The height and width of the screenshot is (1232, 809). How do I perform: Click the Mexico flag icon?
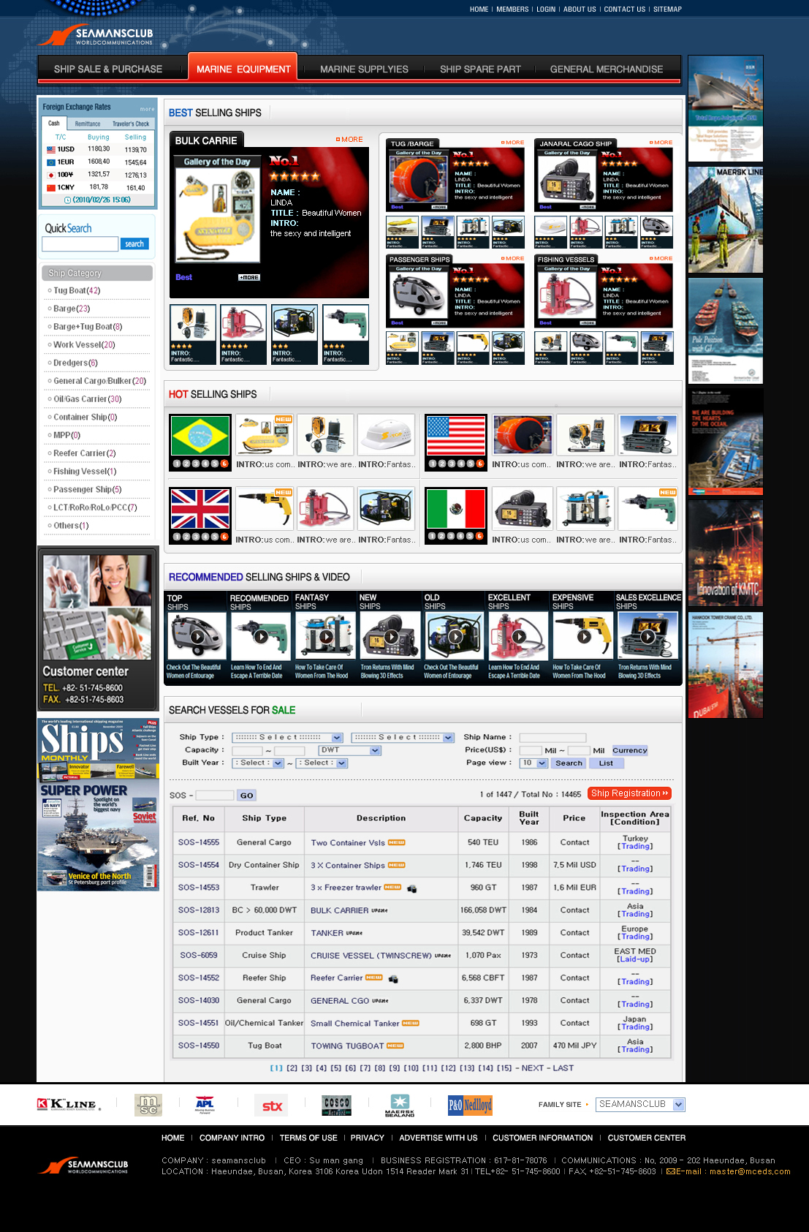click(455, 509)
